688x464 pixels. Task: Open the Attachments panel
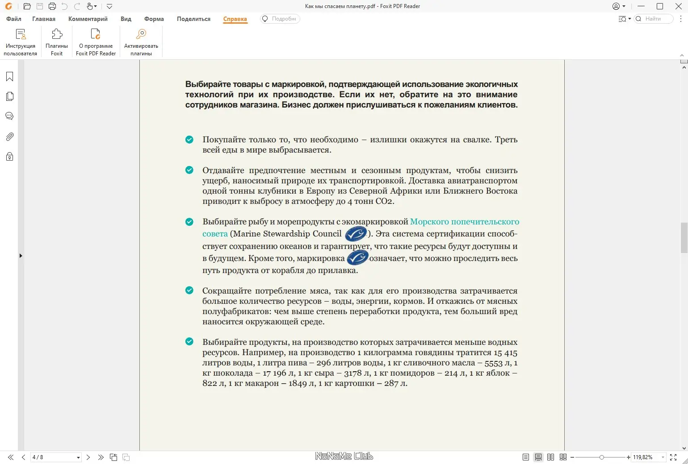[9, 137]
